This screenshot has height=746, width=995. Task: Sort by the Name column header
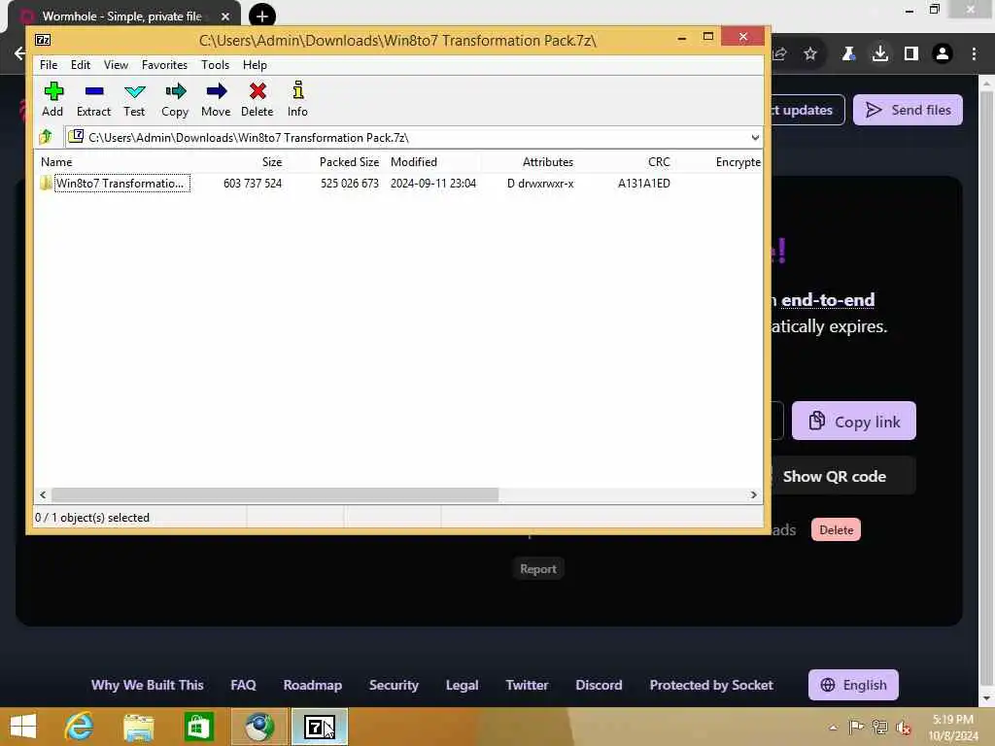pyautogui.click(x=55, y=162)
